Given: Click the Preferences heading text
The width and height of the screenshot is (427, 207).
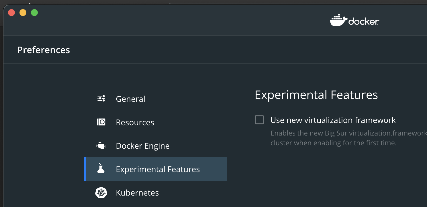Looking at the screenshot, I should 44,50.
